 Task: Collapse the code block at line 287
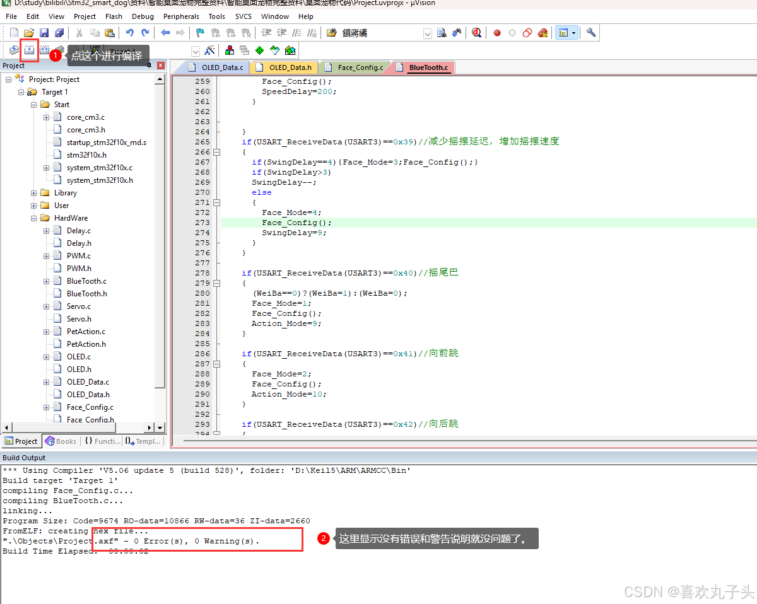[x=216, y=364]
